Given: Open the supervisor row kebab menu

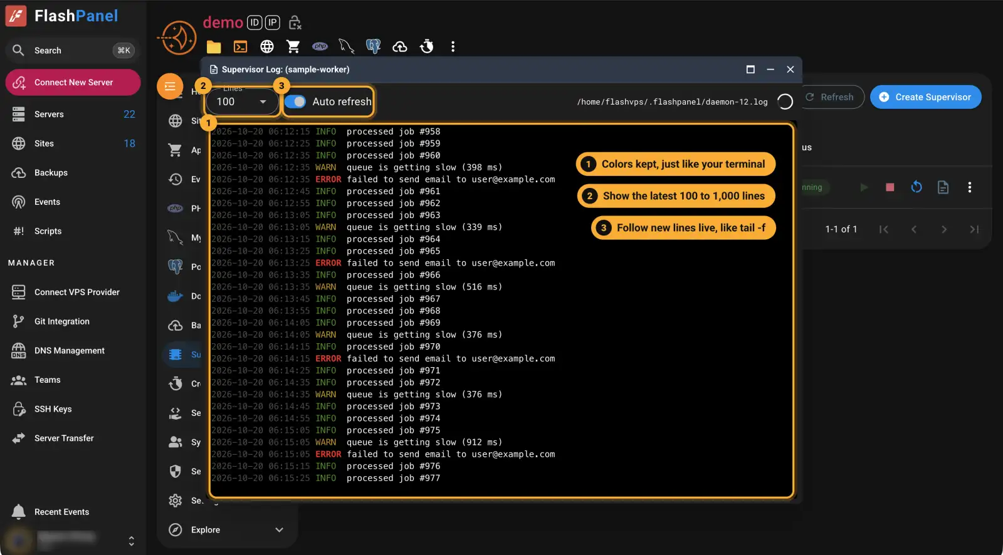Looking at the screenshot, I should tap(970, 187).
